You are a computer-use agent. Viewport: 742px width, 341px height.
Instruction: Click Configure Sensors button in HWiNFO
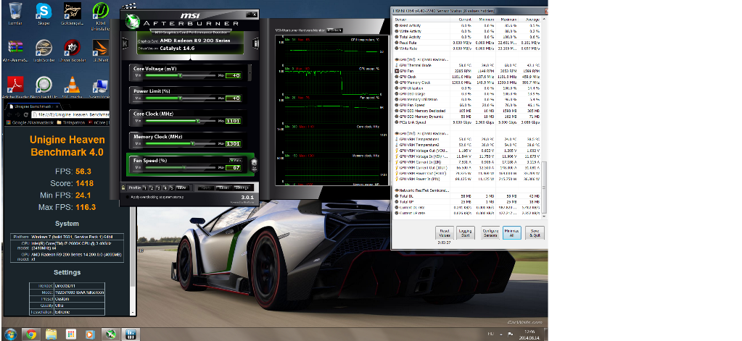point(490,233)
